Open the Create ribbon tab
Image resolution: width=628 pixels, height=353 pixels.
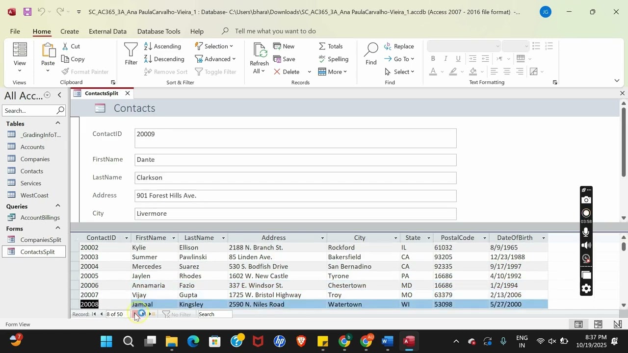[70, 31]
